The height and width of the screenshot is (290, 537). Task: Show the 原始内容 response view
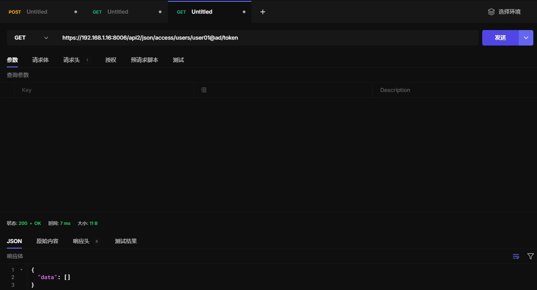click(47, 241)
